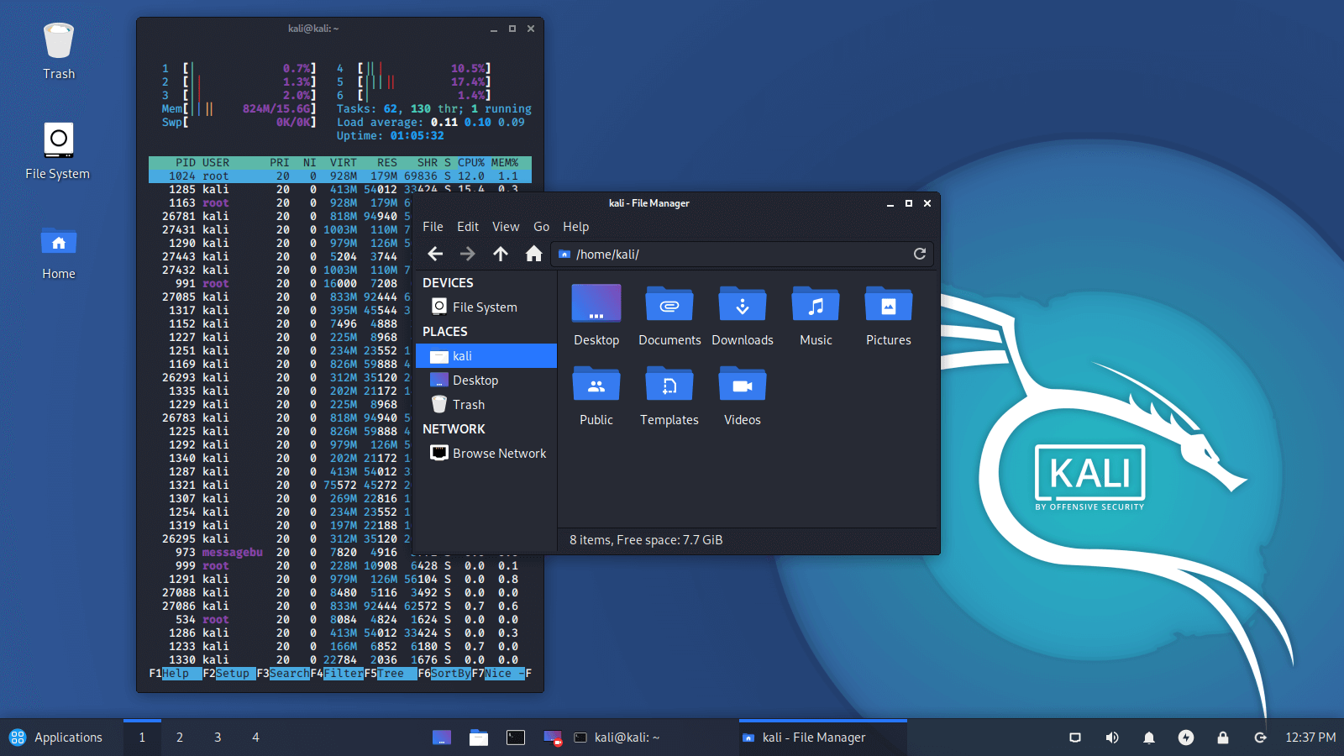The width and height of the screenshot is (1344, 756).
Task: Open the Edit menu
Action: tap(467, 226)
